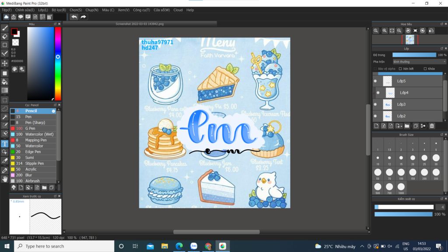Image resolution: width=448 pixels, height=252 pixels.
Task: Open the Cloud menu
Action: (178, 10)
